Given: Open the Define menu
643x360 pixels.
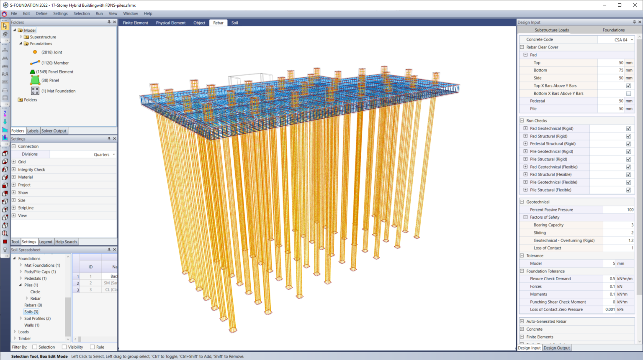Looking at the screenshot, I should click(x=41, y=13).
